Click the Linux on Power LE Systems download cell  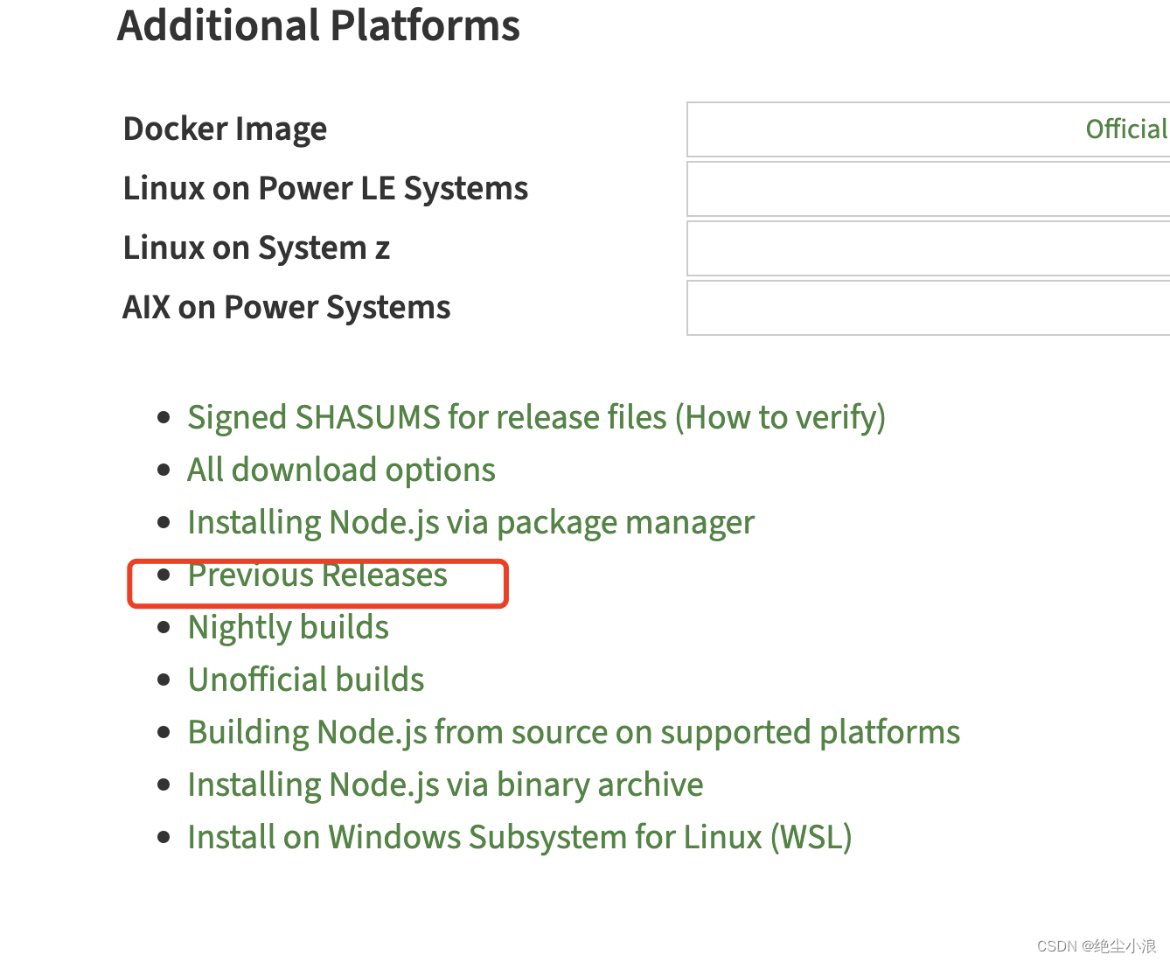(x=929, y=189)
